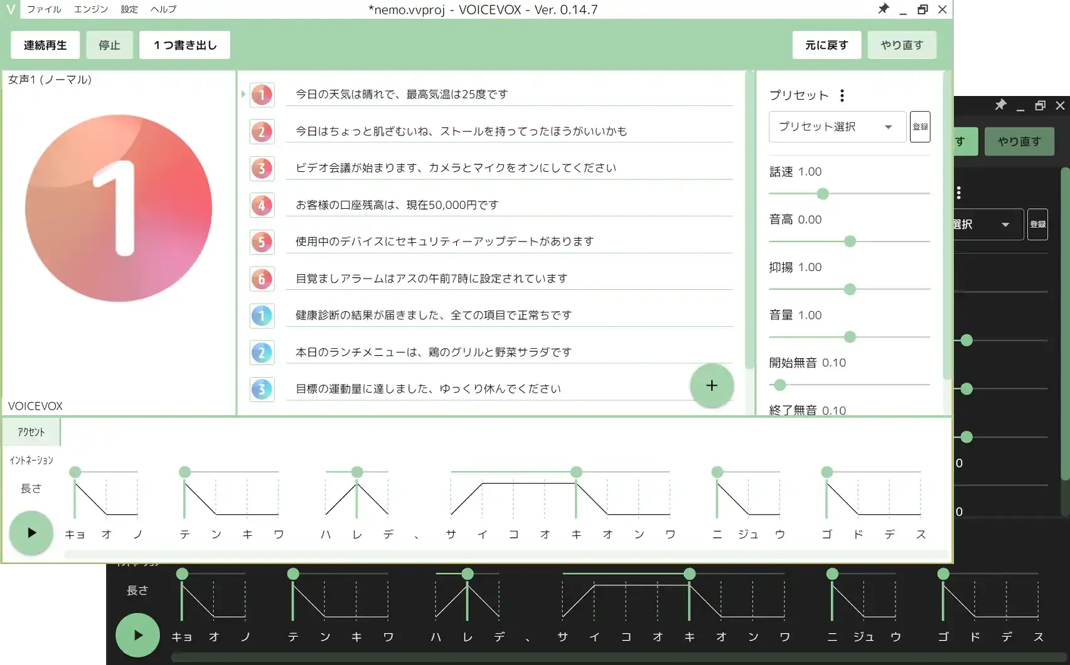Change character icon of お客様の口座残高 row
The width and height of the screenshot is (1070, 665).
[x=262, y=205]
